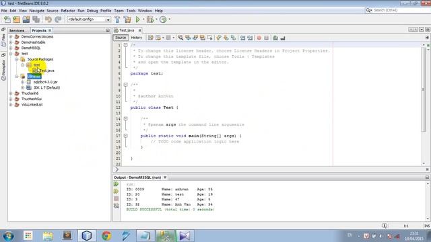Click the stop square in Output sidebar

(x=117, y=198)
